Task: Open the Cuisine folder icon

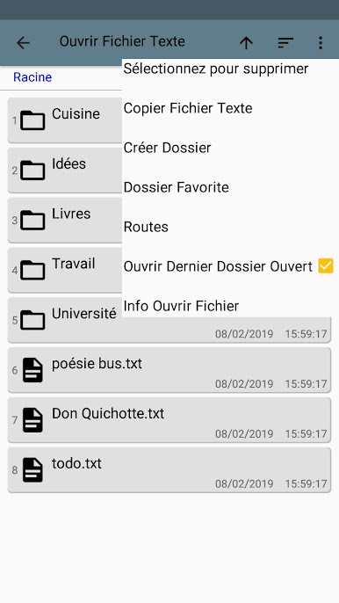Action: pos(32,120)
